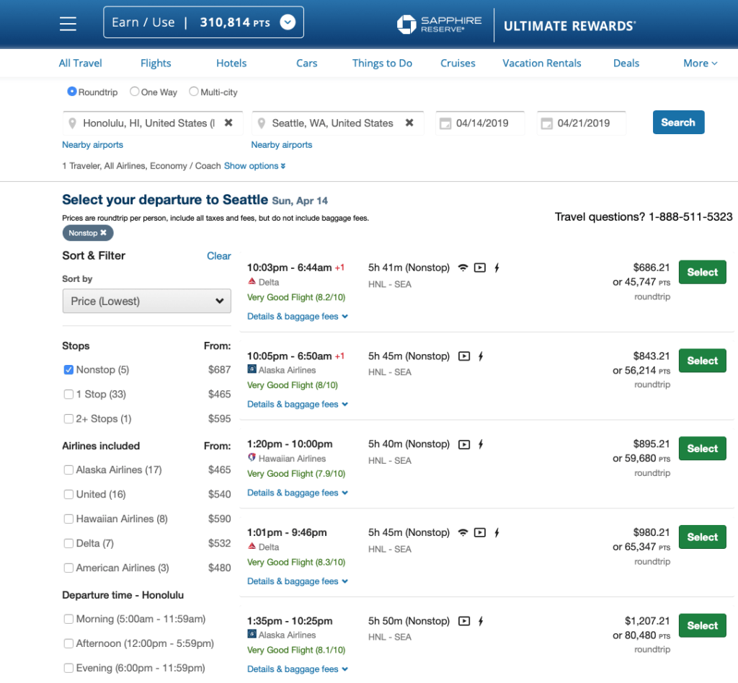Viewport: 738px width, 683px height.
Task: Open the Things to Do tab
Action: [x=382, y=63]
